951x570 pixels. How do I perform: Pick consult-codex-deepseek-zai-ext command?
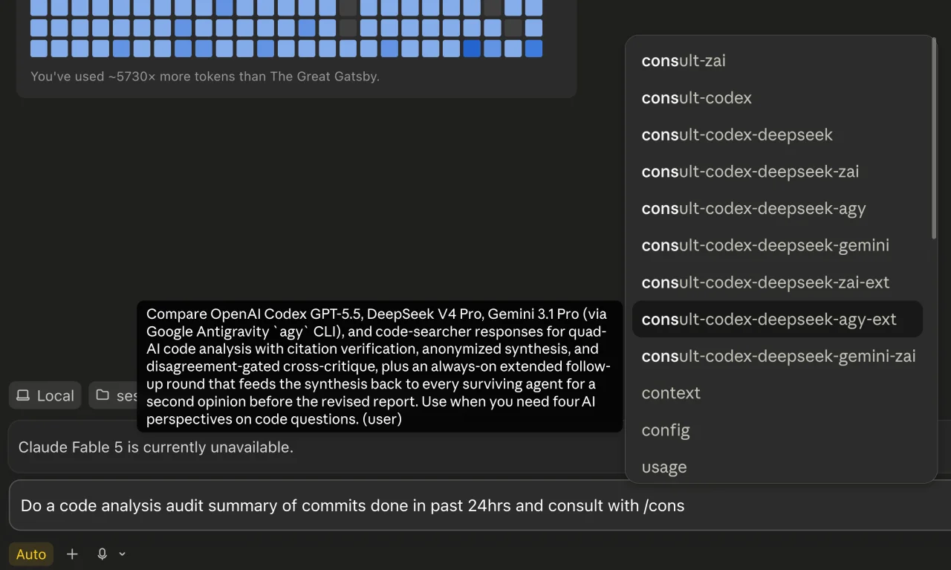(x=777, y=282)
